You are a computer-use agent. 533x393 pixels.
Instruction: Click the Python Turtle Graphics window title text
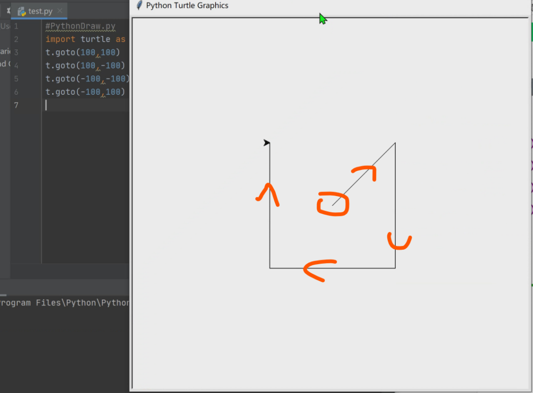(187, 5)
